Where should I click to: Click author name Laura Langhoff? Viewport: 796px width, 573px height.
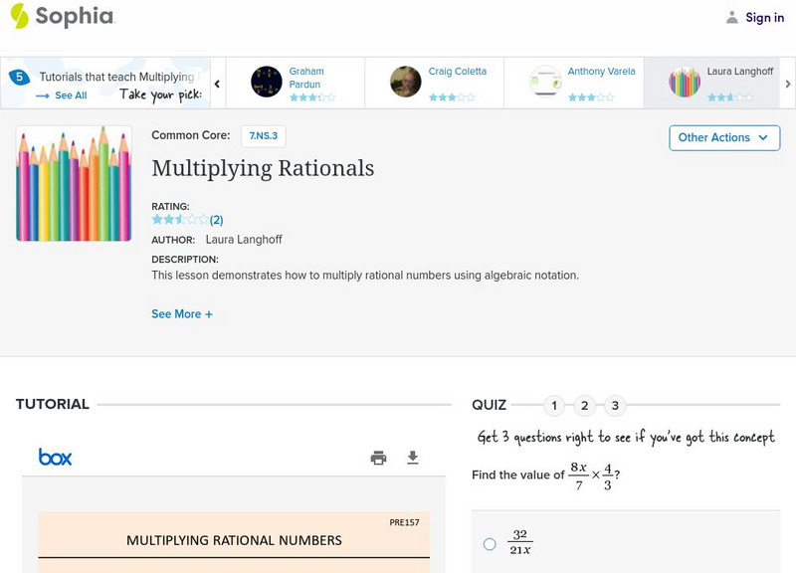244,240
